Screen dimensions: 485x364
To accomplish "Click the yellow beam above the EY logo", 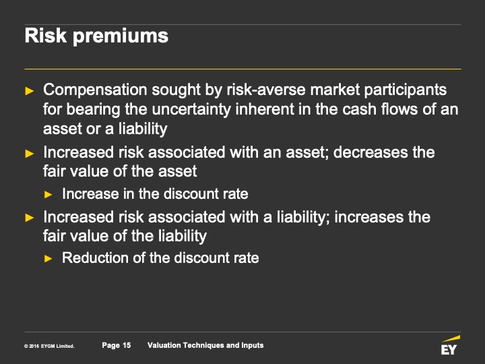I will click(x=449, y=339).
